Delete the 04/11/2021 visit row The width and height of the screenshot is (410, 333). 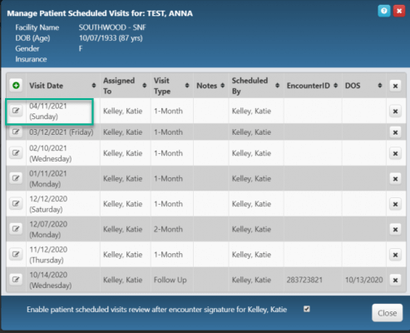click(395, 112)
